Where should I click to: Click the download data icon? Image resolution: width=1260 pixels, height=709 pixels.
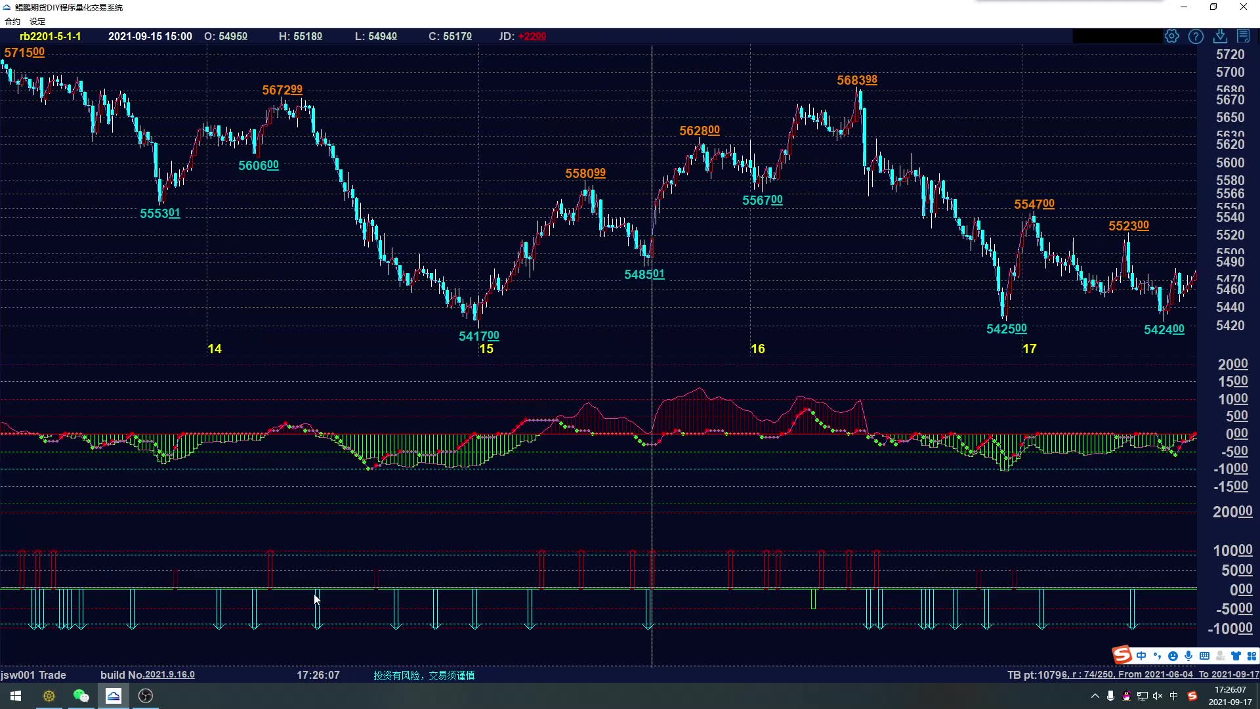pos(1220,36)
